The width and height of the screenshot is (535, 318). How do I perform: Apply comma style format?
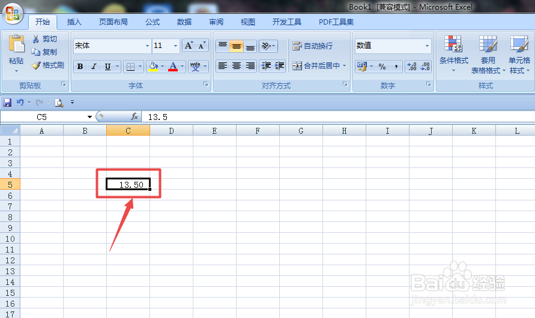[x=396, y=67]
